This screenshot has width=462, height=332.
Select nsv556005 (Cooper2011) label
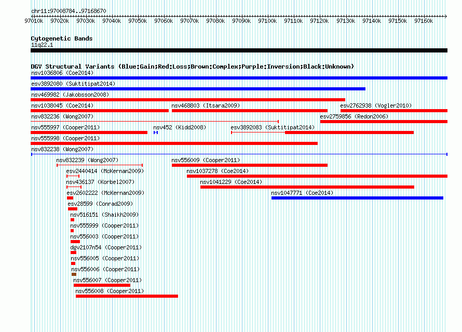tap(105, 258)
